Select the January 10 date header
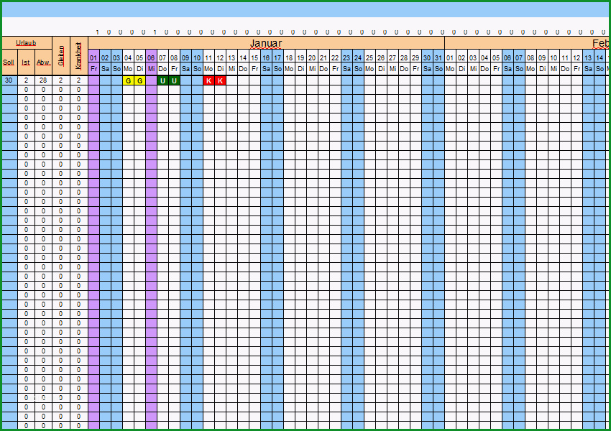 point(197,57)
